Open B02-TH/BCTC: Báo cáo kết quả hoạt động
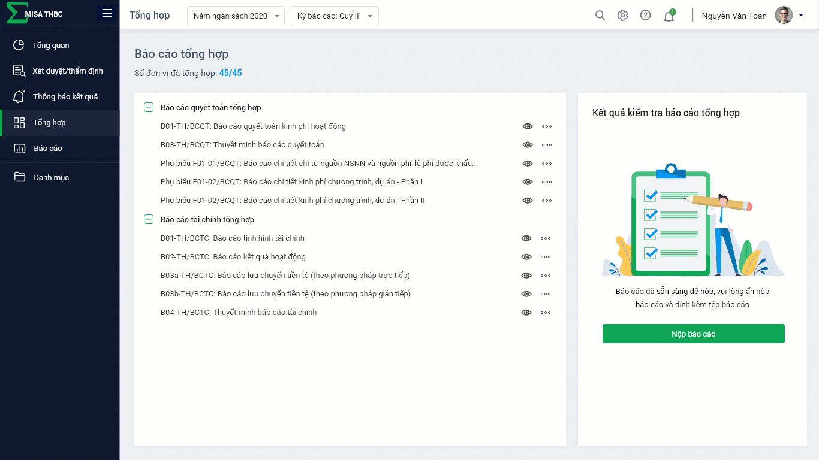 point(233,257)
